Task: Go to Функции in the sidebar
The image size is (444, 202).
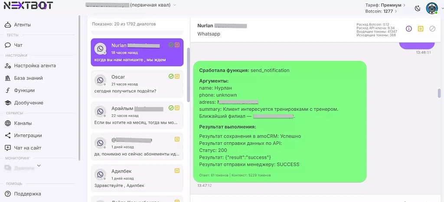Action: [24, 90]
